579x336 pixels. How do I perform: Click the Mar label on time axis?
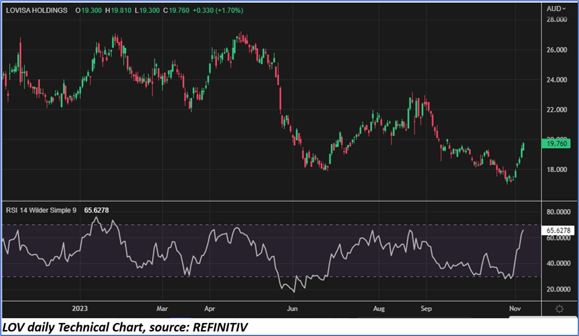tap(162, 308)
